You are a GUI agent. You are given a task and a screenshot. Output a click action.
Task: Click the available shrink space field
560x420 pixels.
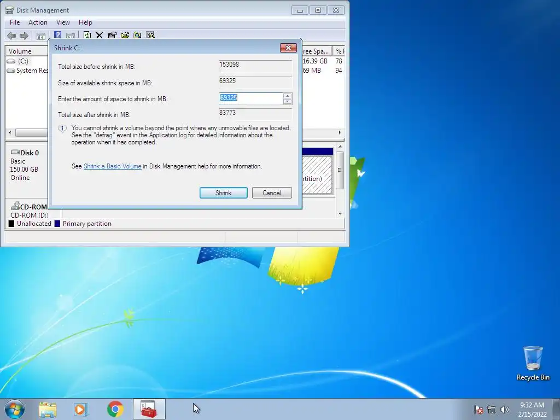(255, 83)
